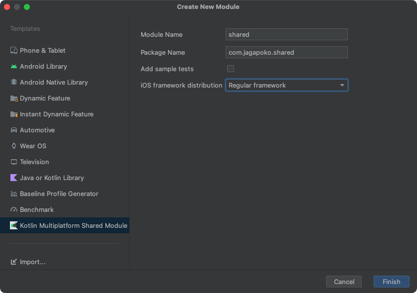Image resolution: width=417 pixels, height=293 pixels.
Task: Edit the Package Name field
Action: [x=287, y=52]
